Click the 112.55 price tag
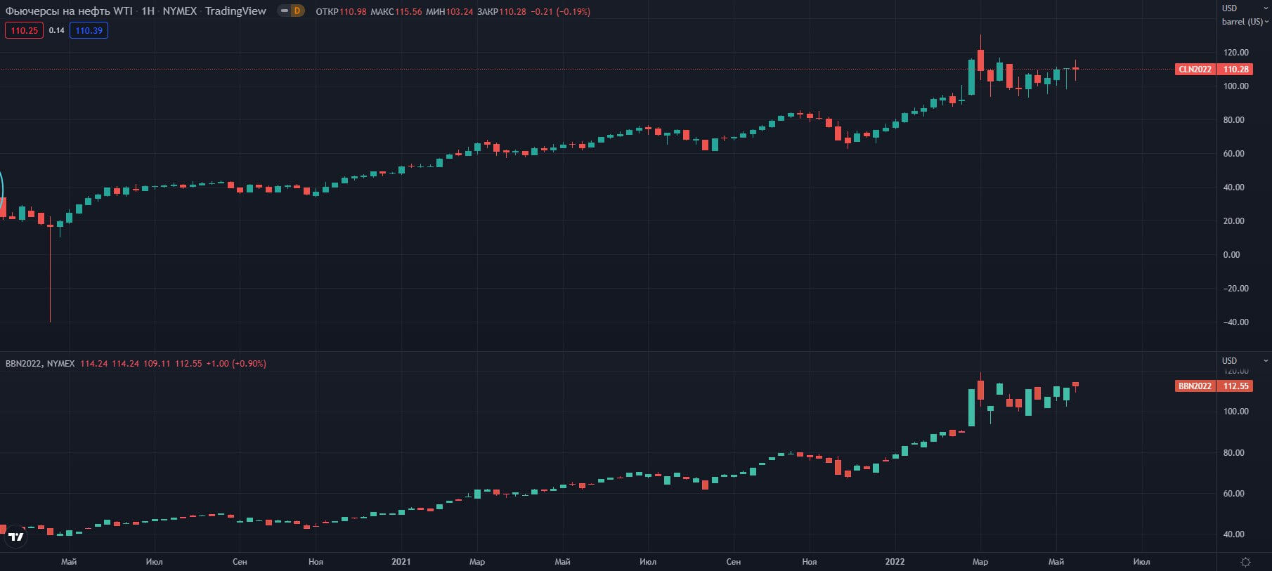Screen dimensions: 1272x571 pos(1235,386)
